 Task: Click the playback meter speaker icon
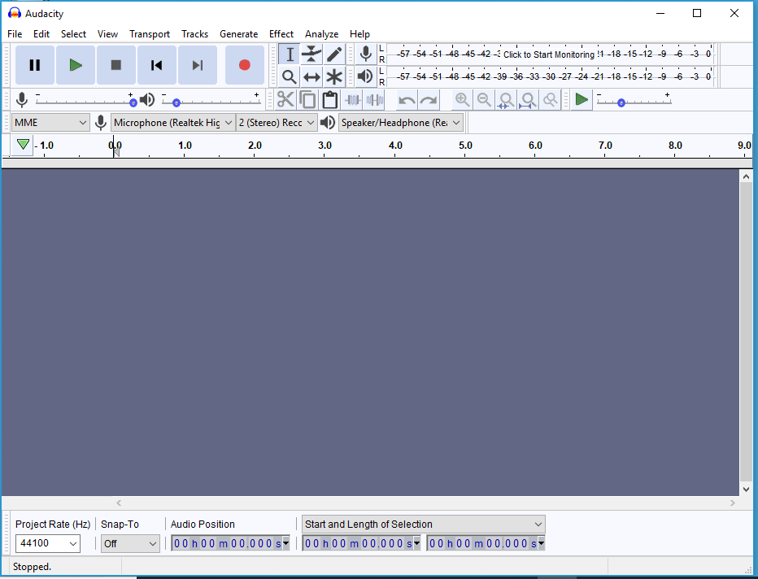click(x=366, y=76)
